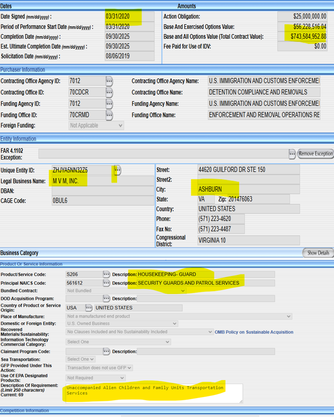Click the Legal Business Name field
The image size is (334, 417).
(103, 181)
